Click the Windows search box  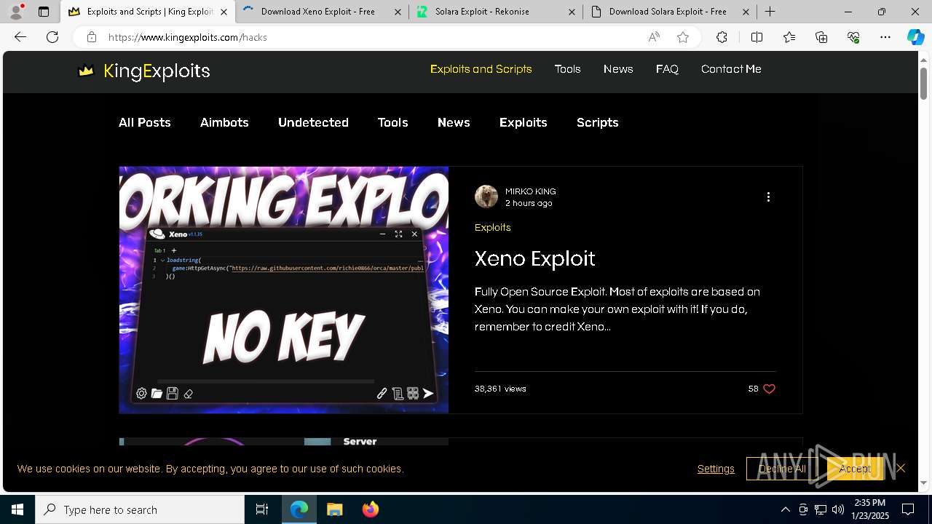tap(140, 509)
